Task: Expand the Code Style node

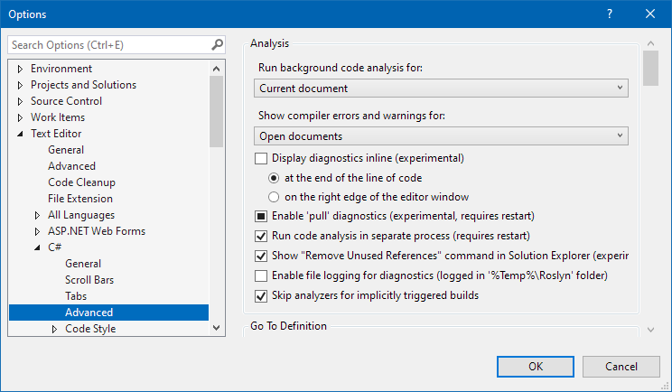Action: [x=54, y=329]
